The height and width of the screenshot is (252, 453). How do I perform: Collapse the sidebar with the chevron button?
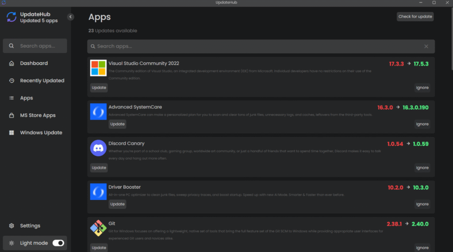tap(70, 17)
